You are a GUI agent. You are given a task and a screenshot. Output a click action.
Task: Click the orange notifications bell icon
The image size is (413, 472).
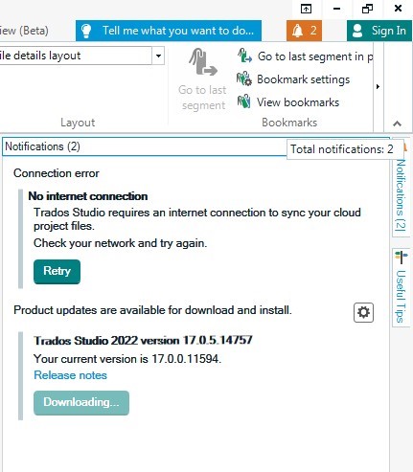(x=304, y=31)
